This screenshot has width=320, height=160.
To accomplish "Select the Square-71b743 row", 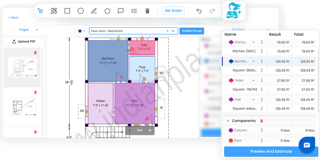I will 270,89.
